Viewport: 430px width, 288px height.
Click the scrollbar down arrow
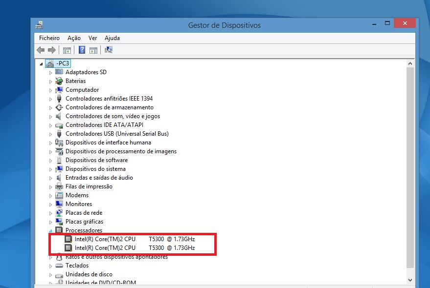click(410, 280)
